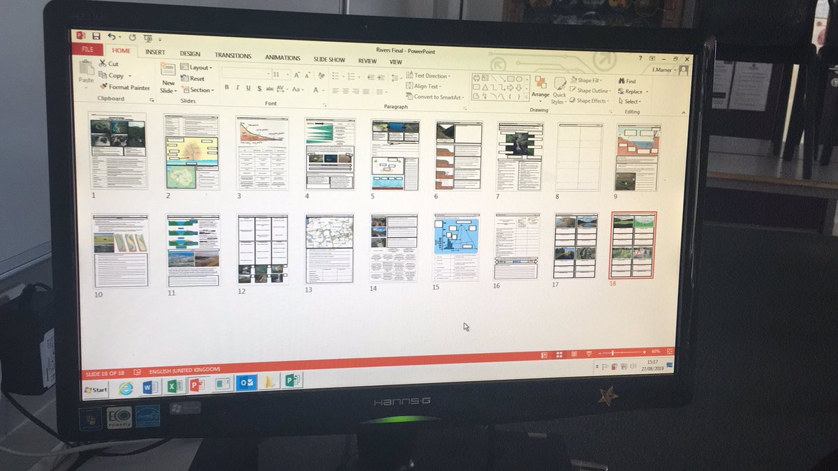Switch to the ANIMATIONS tab
The width and height of the screenshot is (838, 471).
coord(283,58)
